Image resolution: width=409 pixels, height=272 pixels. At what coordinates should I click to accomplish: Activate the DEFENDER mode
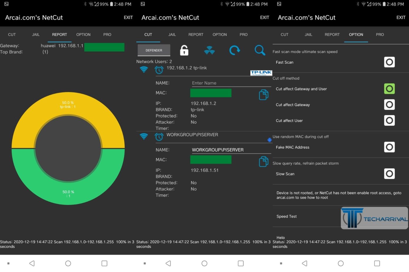[x=154, y=50]
